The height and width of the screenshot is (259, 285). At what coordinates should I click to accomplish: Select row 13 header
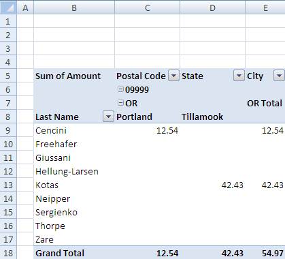(x=8, y=185)
